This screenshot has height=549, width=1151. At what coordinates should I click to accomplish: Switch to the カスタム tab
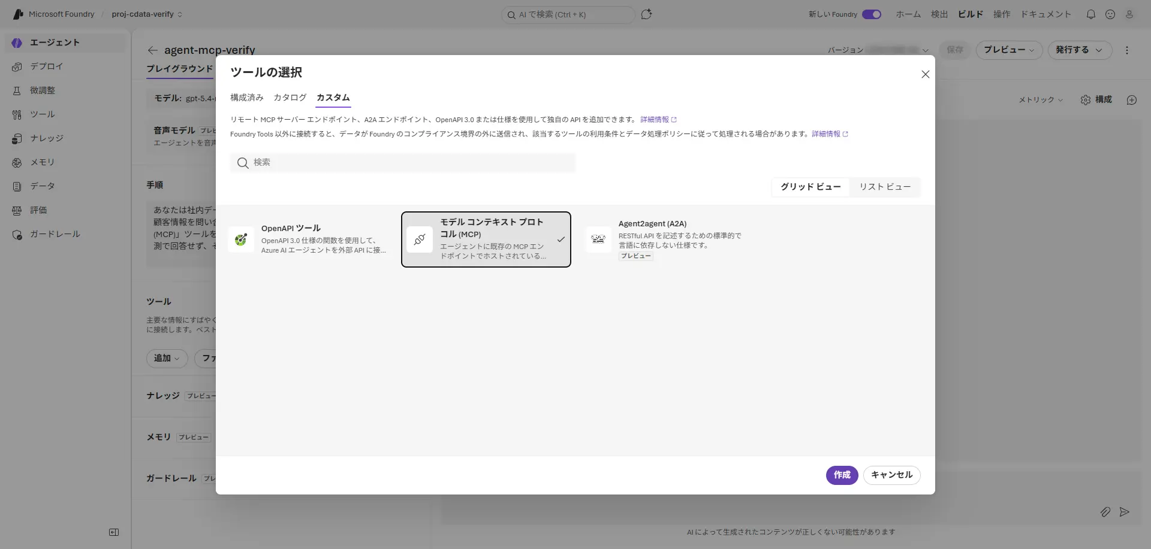pos(333,98)
